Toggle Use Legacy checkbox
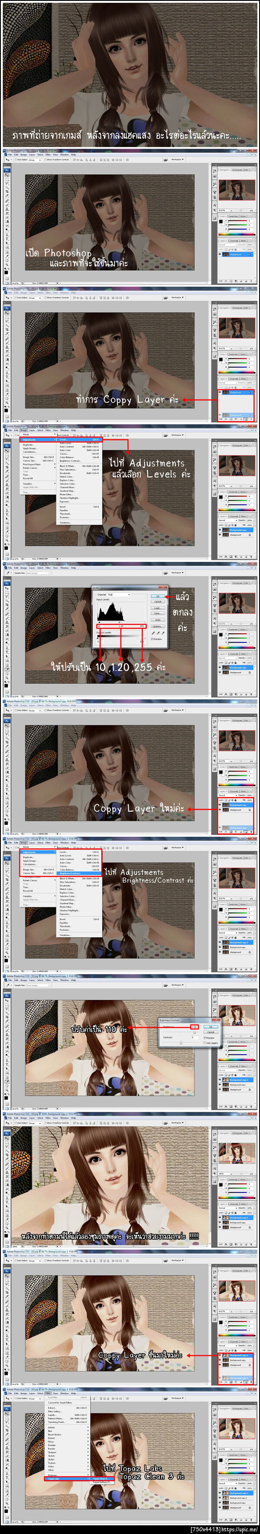Viewport: 260px width, 1534px height. 205,1043
